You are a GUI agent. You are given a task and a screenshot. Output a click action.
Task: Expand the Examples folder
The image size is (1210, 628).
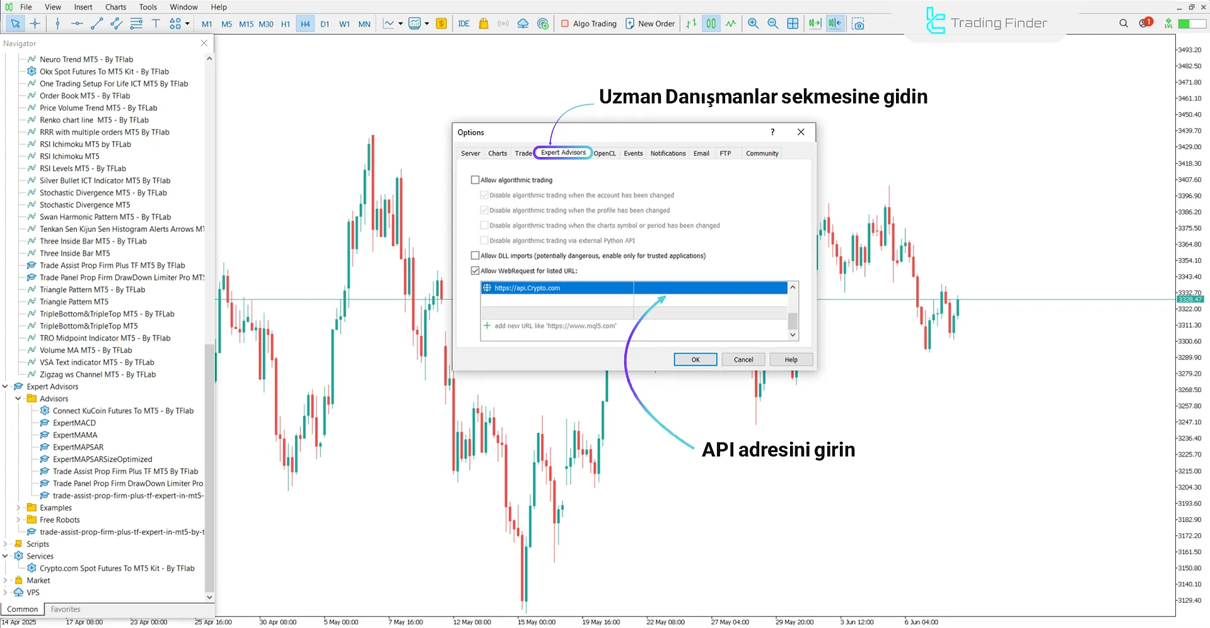pos(18,508)
